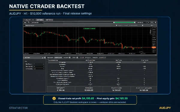Click the ending equity value 14 195.38
Image resolution: width=180 pixels, height=112 pixels.
point(144,90)
